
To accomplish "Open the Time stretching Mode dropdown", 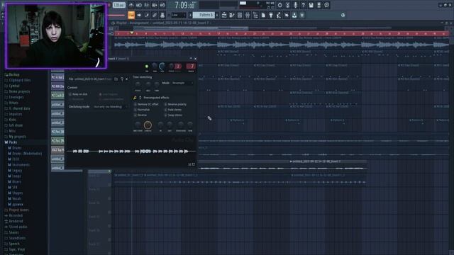I will pyautogui.click(x=182, y=83).
